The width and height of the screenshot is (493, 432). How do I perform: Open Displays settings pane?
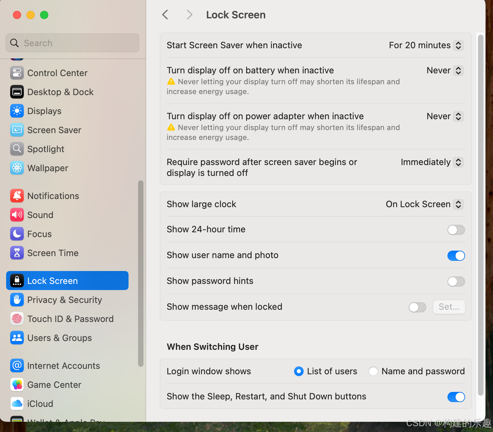point(67,111)
